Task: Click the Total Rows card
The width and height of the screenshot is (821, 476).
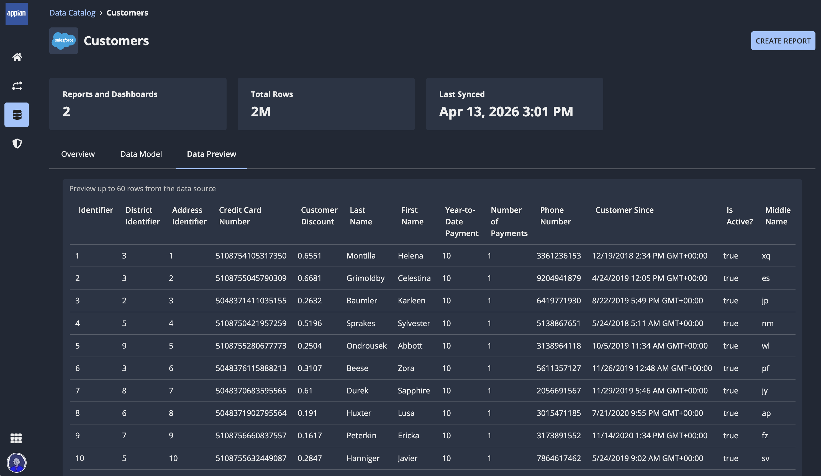Action: pyautogui.click(x=326, y=104)
